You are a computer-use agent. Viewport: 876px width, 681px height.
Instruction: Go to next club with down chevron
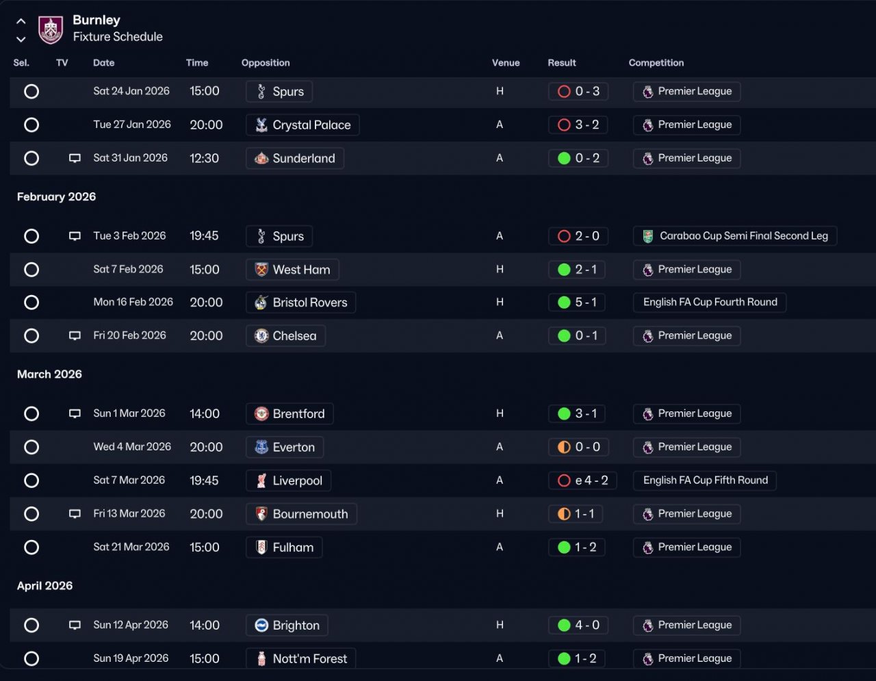(21, 40)
